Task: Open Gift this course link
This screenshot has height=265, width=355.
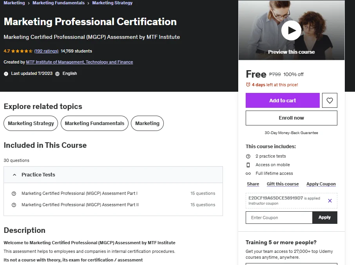Action: (283, 184)
